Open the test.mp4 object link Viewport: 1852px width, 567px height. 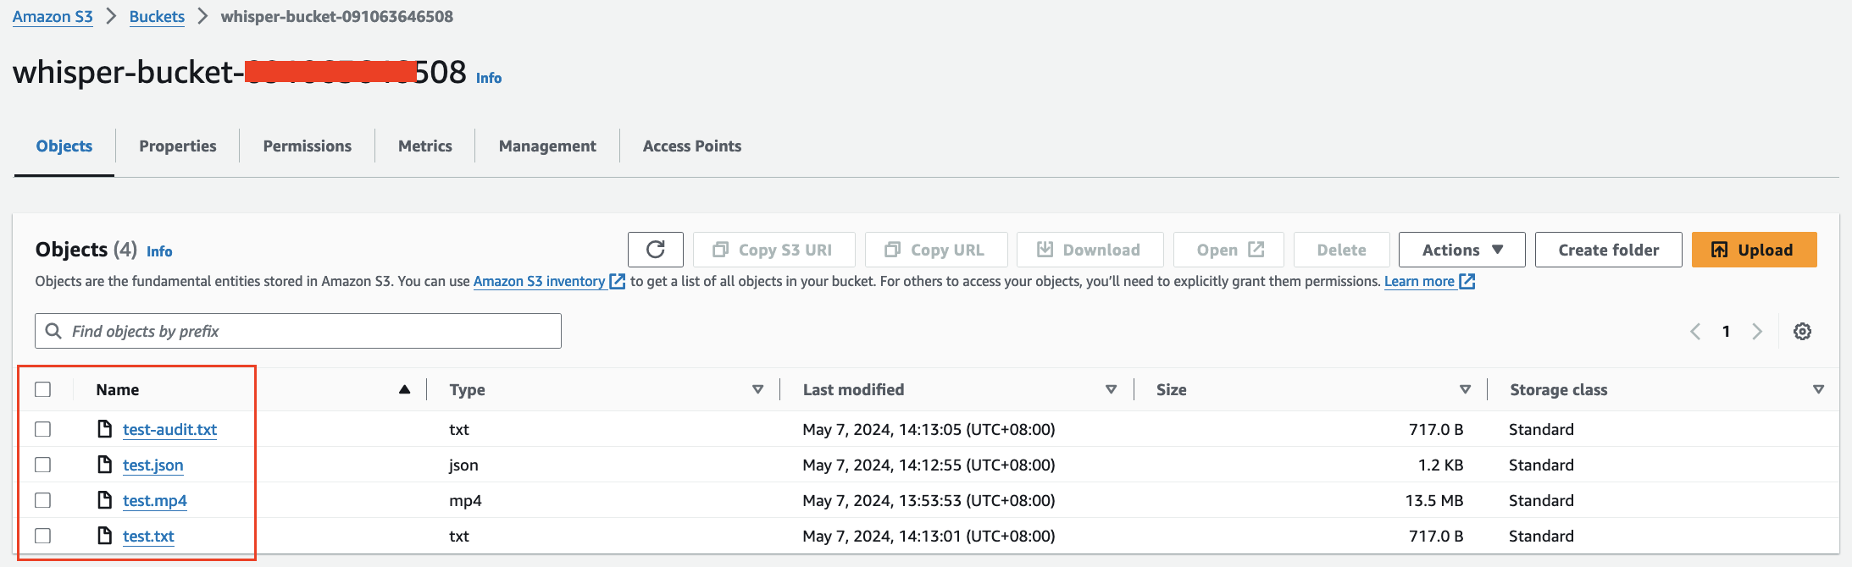coord(154,500)
